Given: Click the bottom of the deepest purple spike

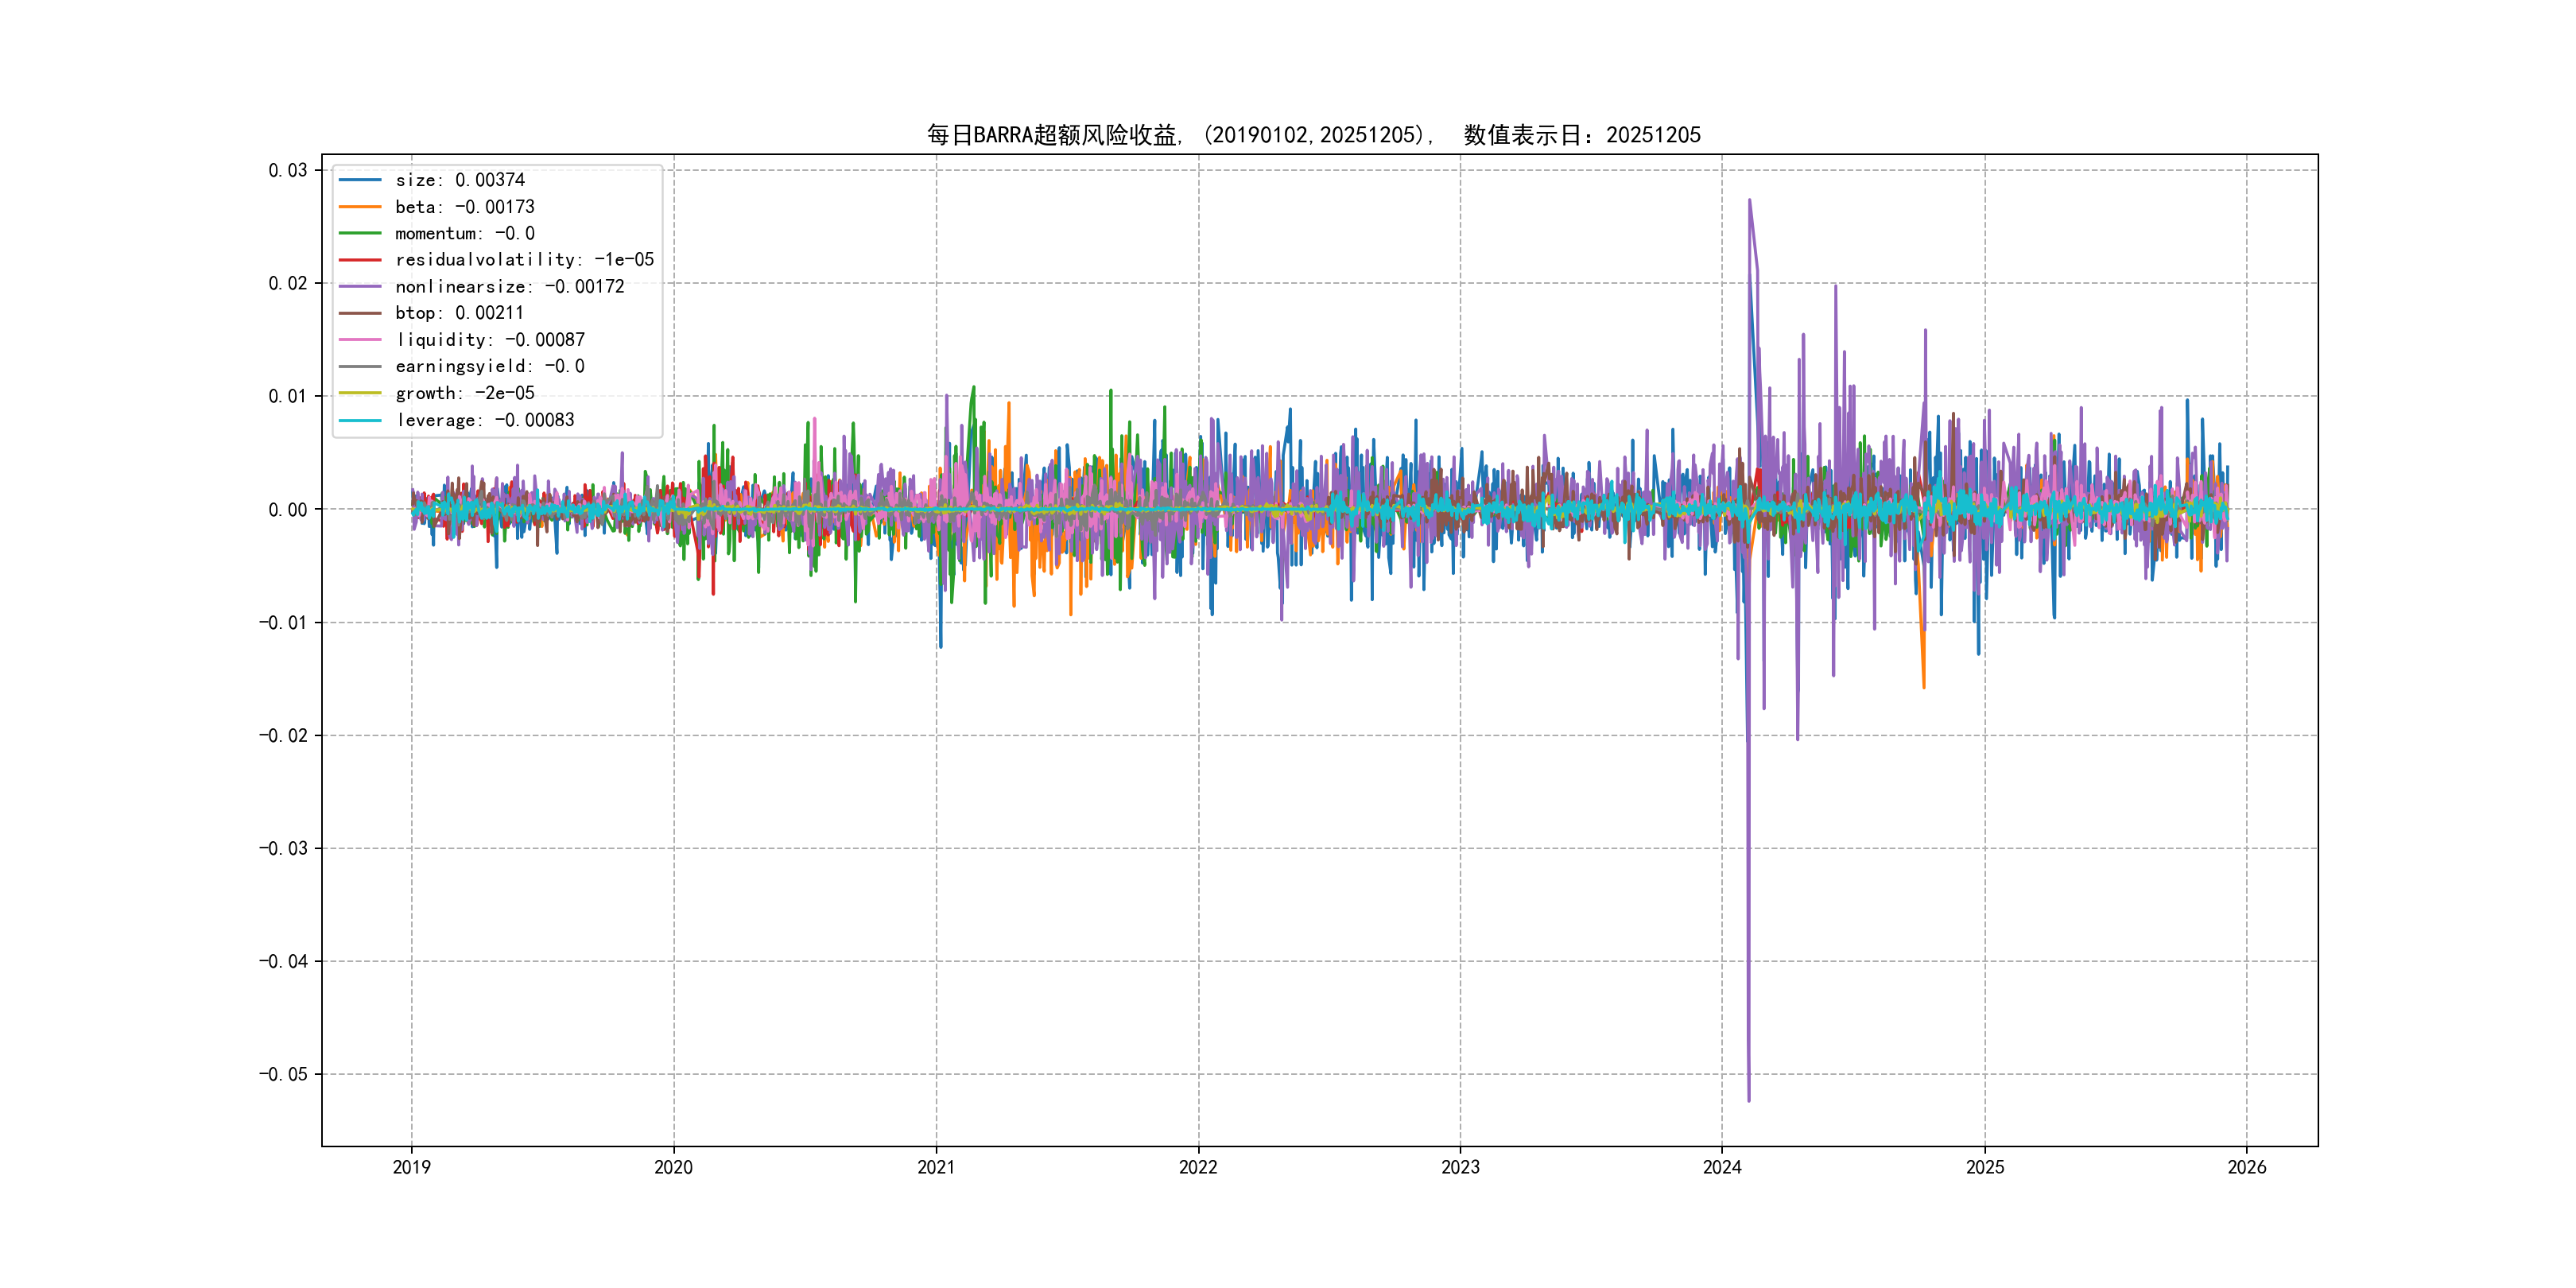Looking at the screenshot, I should coord(1748,1100).
